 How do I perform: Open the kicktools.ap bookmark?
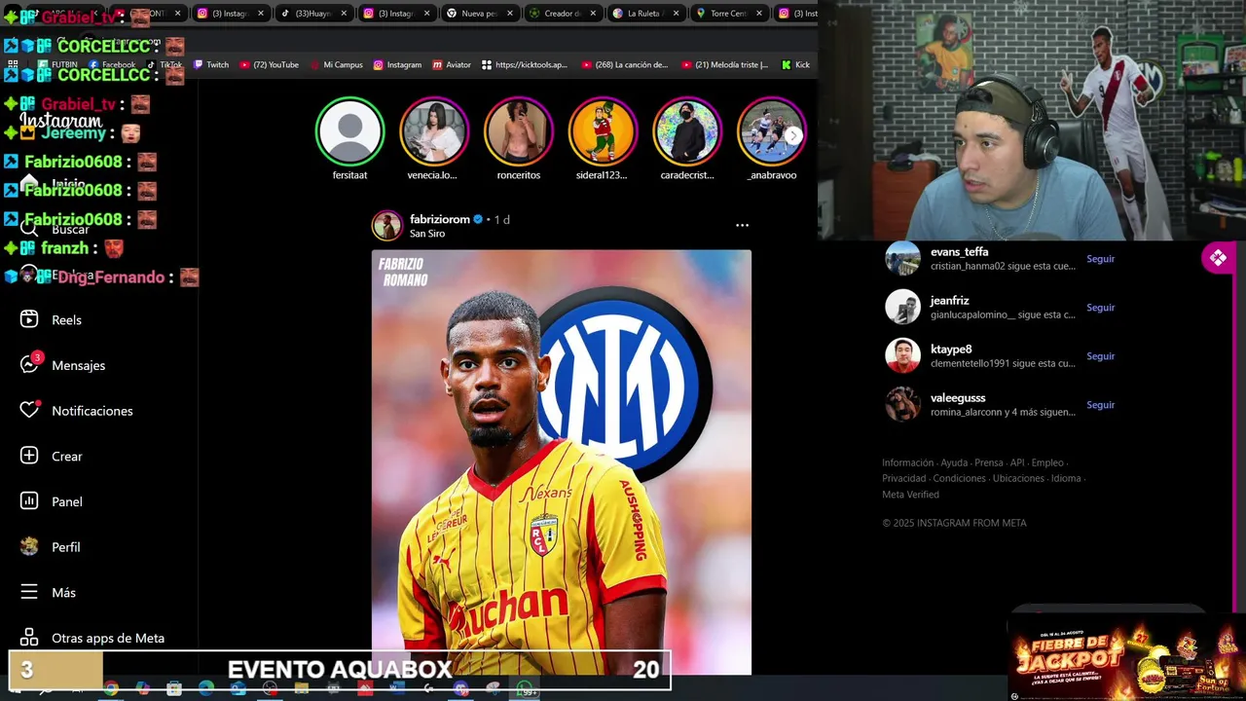(x=525, y=65)
